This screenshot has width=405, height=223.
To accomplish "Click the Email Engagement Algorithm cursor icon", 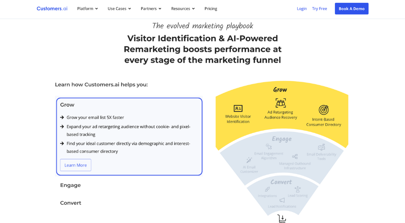I will [269, 146].
